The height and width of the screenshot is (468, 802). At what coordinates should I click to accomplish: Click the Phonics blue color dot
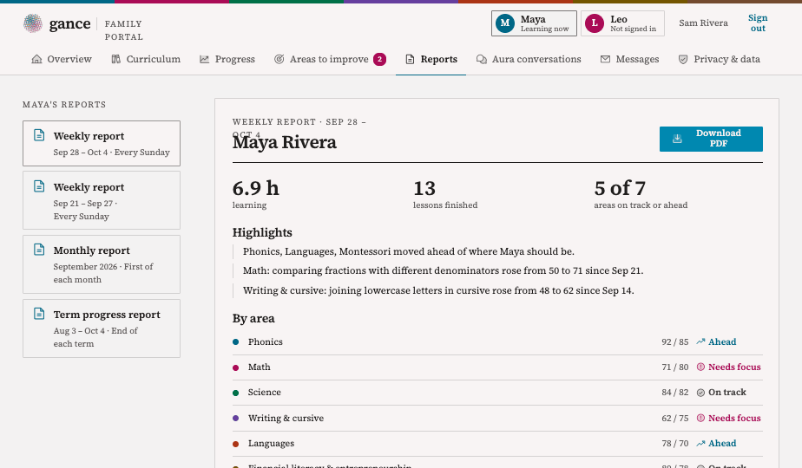point(236,341)
